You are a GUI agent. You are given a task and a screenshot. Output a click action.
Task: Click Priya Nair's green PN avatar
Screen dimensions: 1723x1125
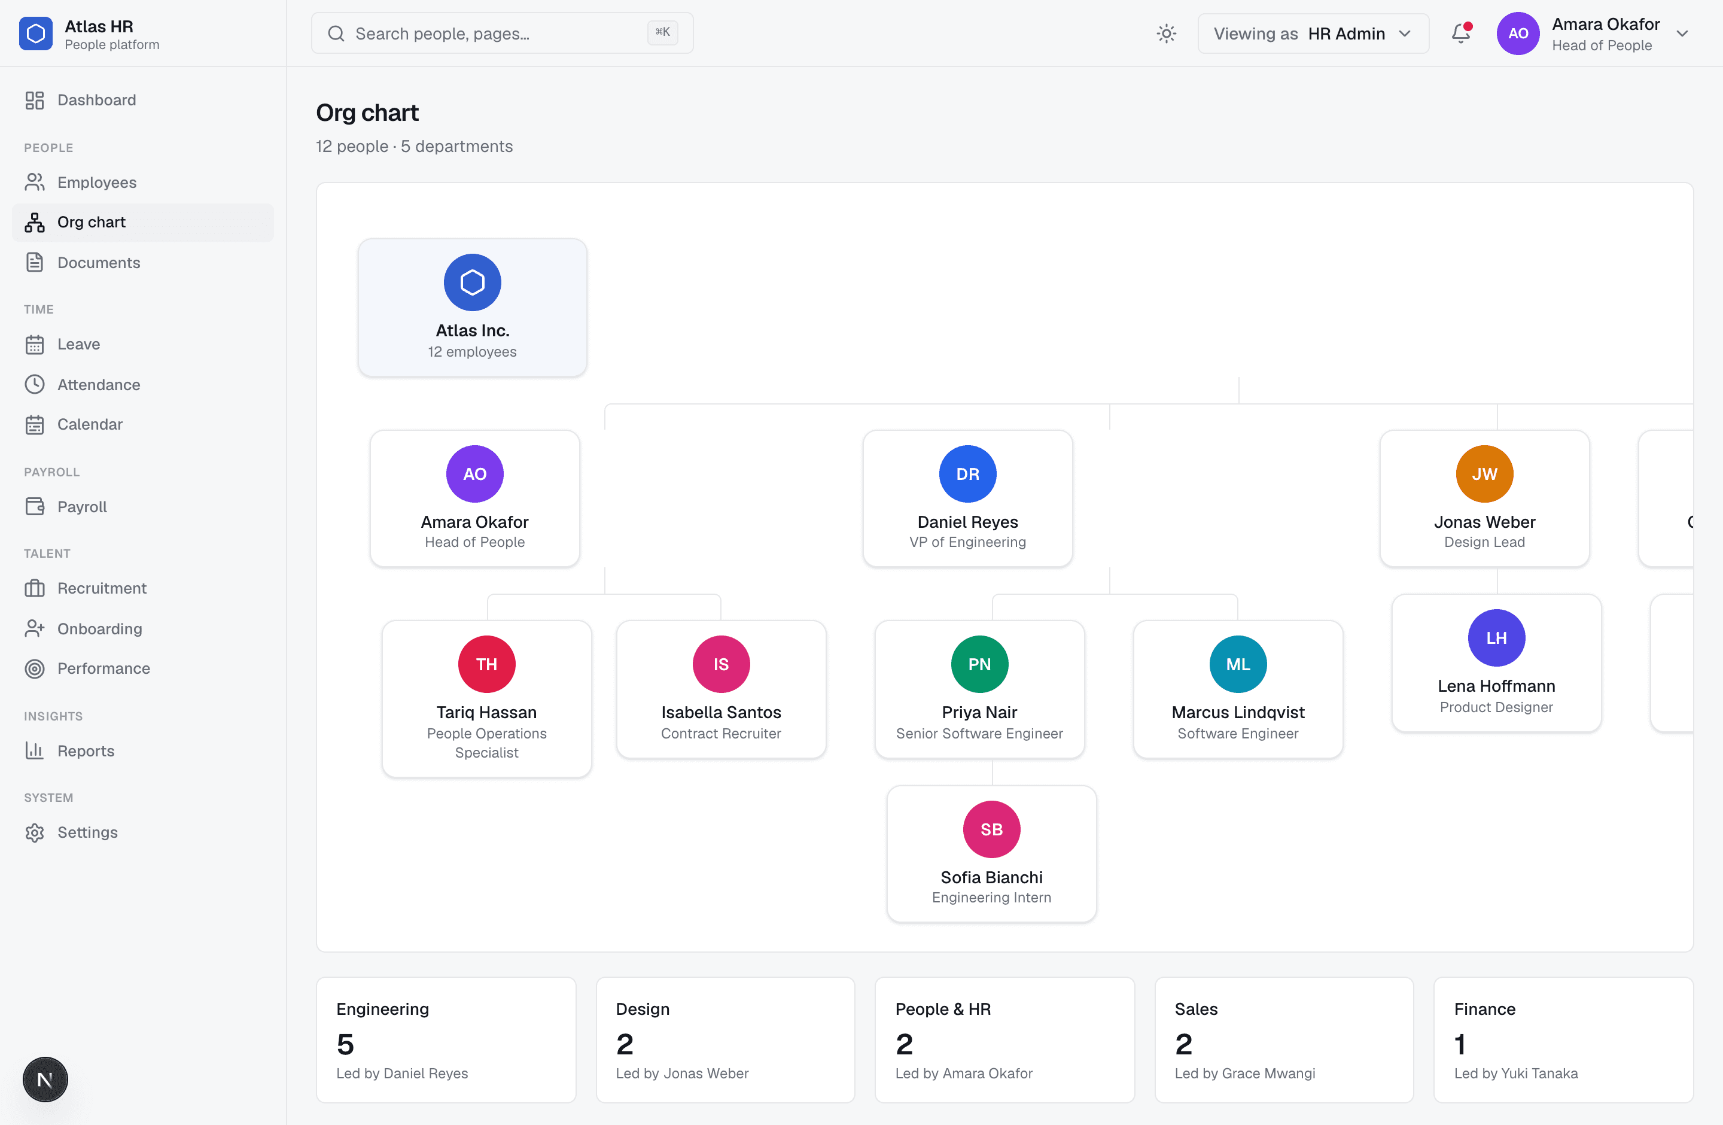click(979, 664)
